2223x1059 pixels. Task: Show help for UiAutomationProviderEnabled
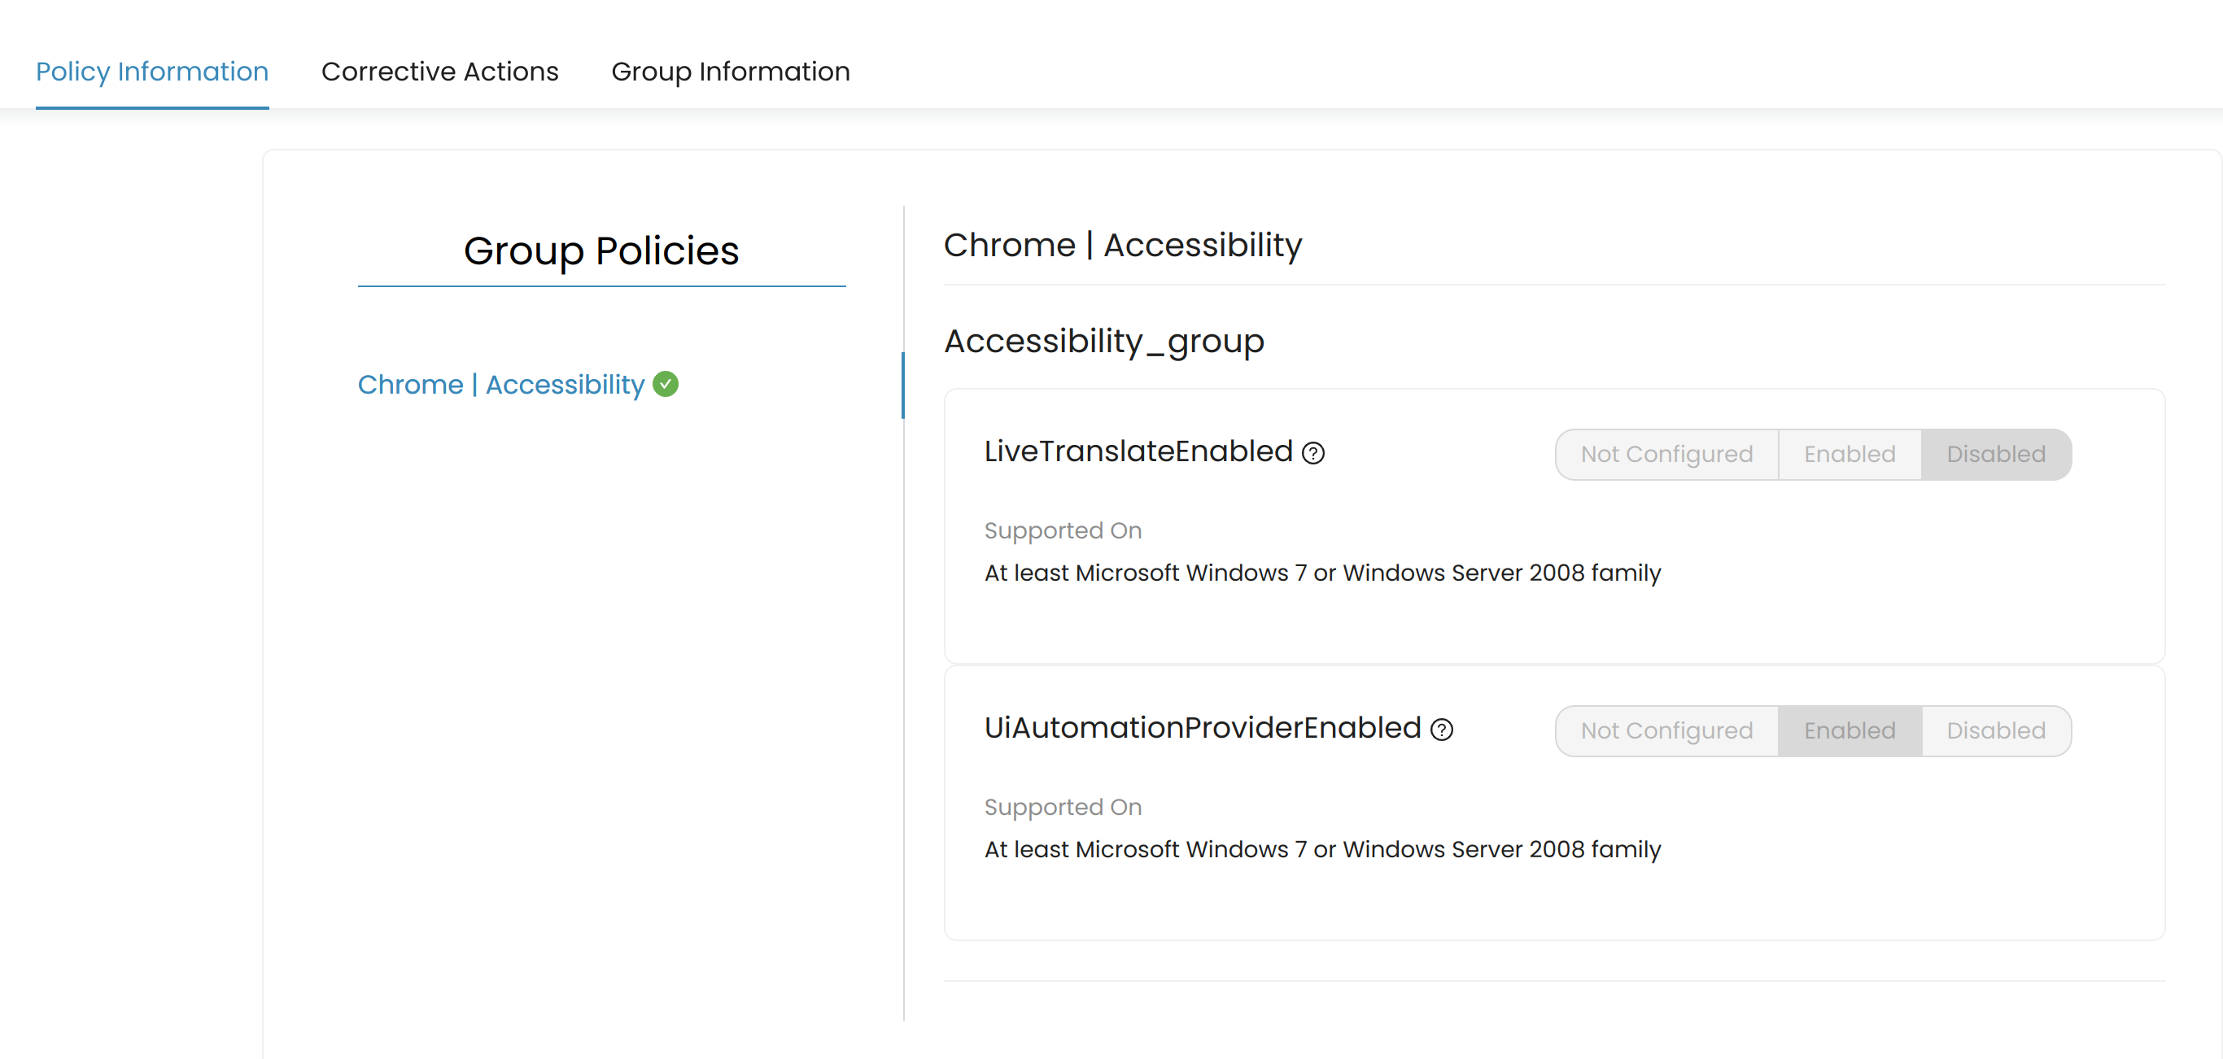[1441, 730]
